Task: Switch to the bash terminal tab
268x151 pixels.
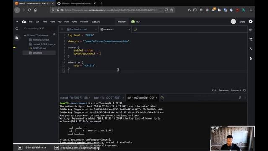Action: pyautogui.click(x=107, y=98)
